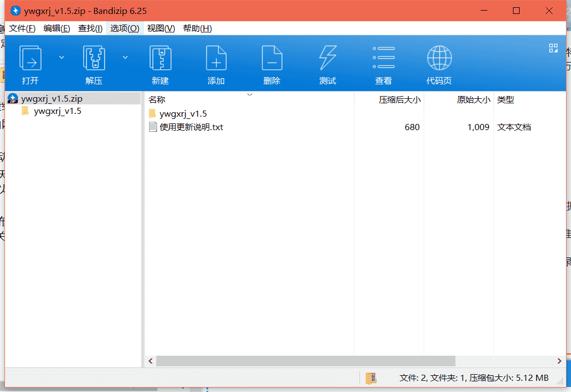Click the Open (打开) toolbar icon
This screenshot has height=392, width=571.
point(30,58)
